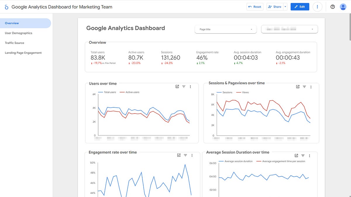The width and height of the screenshot is (351, 197).
Task: Click the Share button
Action: (x=275, y=7)
